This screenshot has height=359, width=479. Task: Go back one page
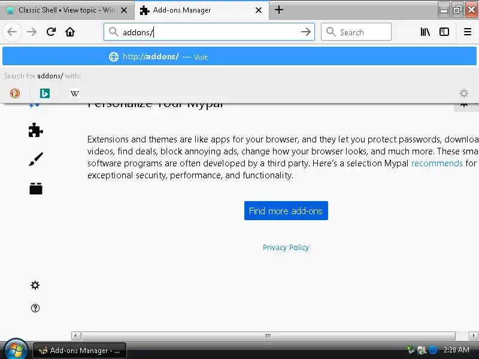(12, 32)
